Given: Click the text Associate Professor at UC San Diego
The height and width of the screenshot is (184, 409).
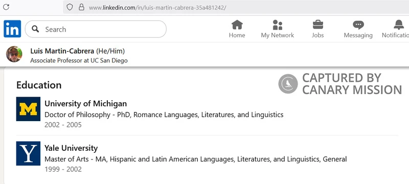Looking at the screenshot, I should click(79, 60).
